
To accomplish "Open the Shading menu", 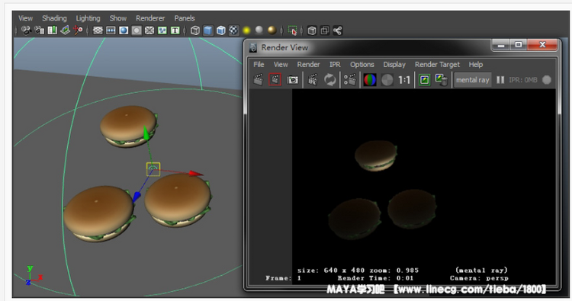I will pos(54,18).
